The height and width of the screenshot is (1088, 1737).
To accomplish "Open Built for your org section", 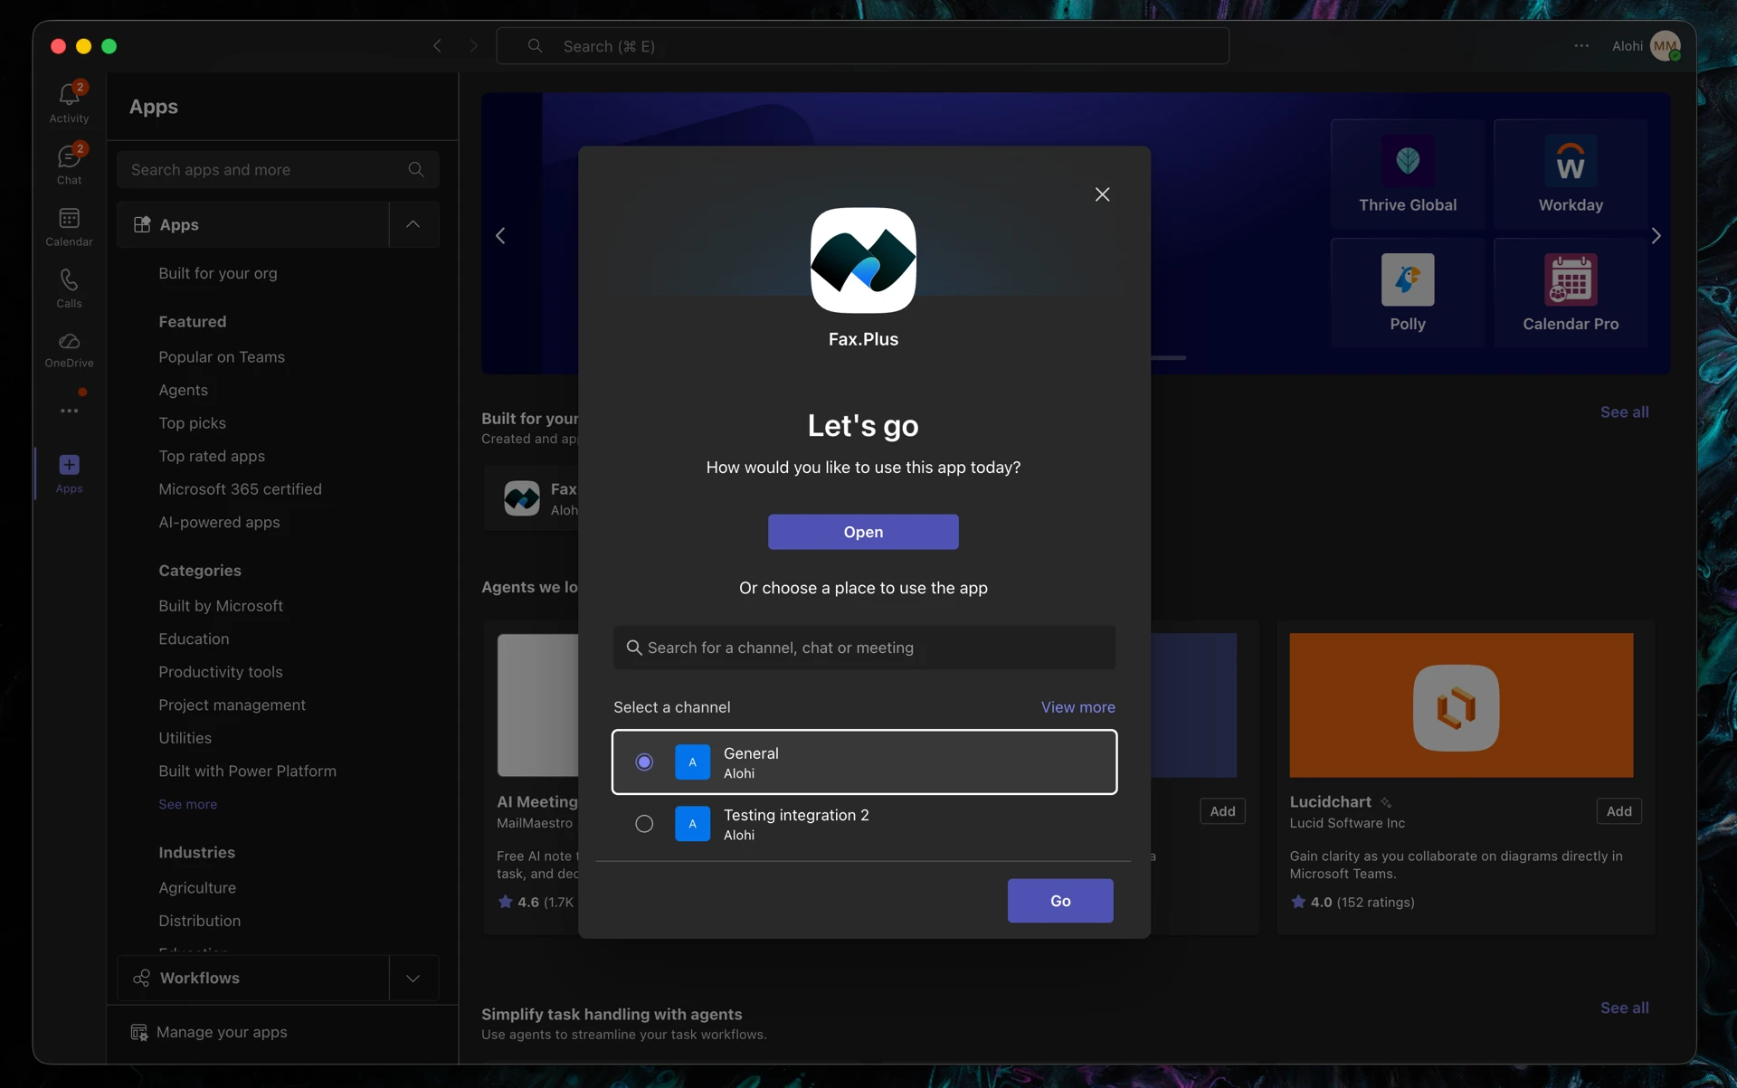I will [218, 273].
